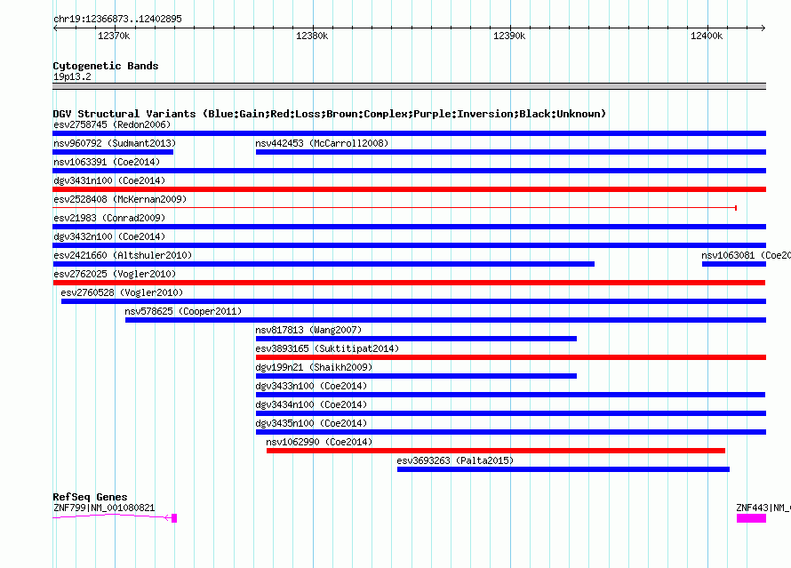Click the chr19:12366873..12402895 coordinate label
Screen dimensions: 791x568
pyautogui.click(x=117, y=19)
